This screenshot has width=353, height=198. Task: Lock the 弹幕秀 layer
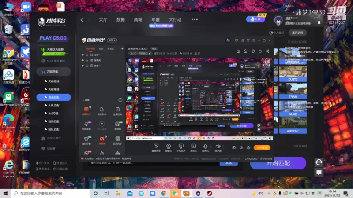pyautogui.click(x=87, y=60)
